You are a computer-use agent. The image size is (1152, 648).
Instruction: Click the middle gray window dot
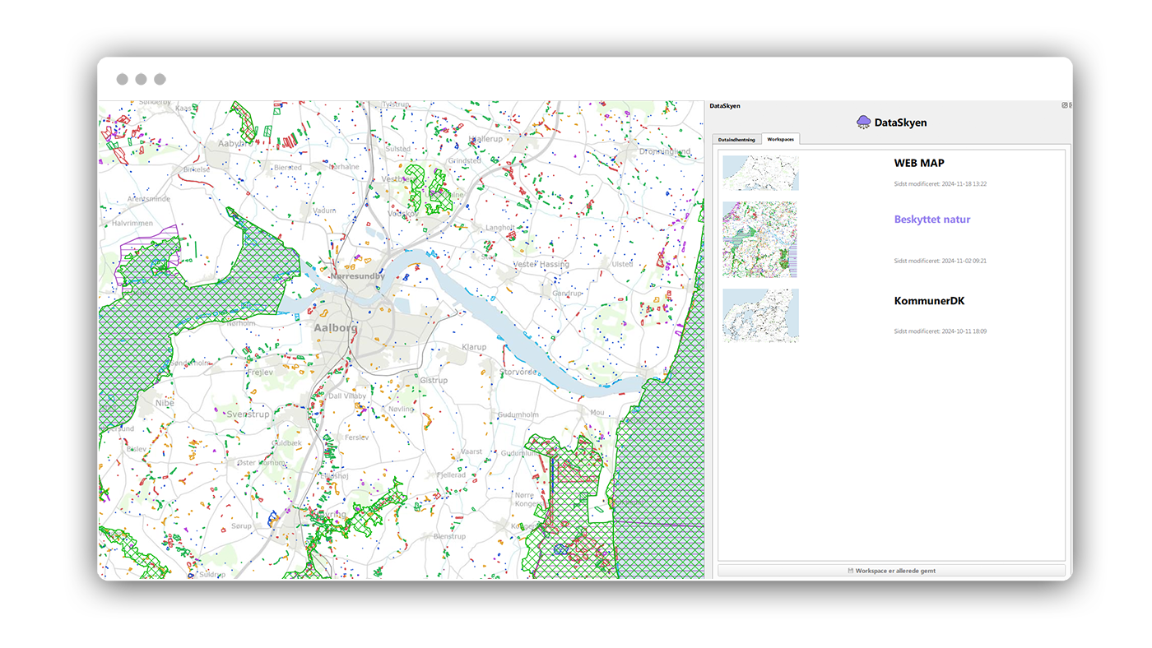click(x=141, y=79)
